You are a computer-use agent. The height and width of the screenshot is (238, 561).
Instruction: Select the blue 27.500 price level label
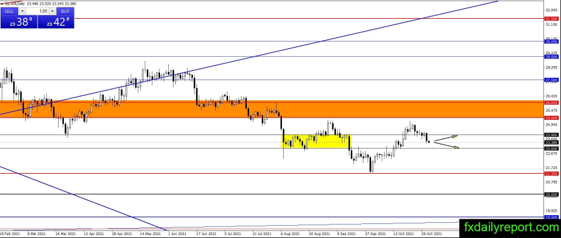click(x=550, y=80)
